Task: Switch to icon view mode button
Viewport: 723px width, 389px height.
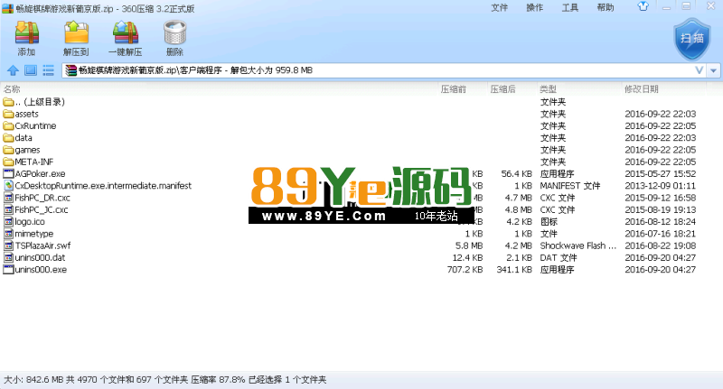Action: 31,70
